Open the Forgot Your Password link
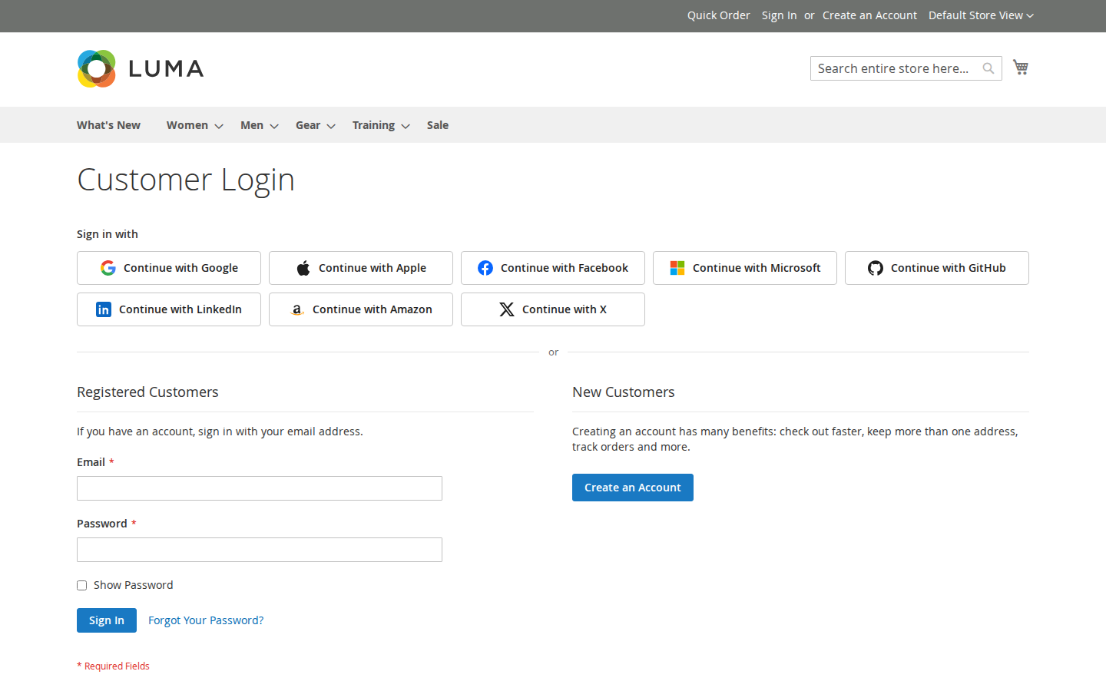This screenshot has width=1106, height=691. 206,620
